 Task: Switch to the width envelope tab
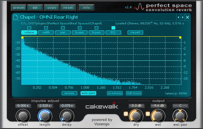click(x=46, y=32)
